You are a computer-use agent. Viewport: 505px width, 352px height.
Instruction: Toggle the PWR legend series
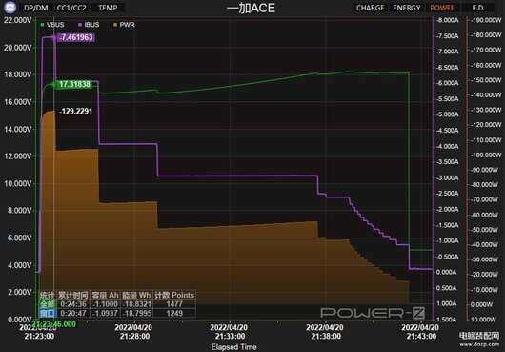[x=124, y=25]
